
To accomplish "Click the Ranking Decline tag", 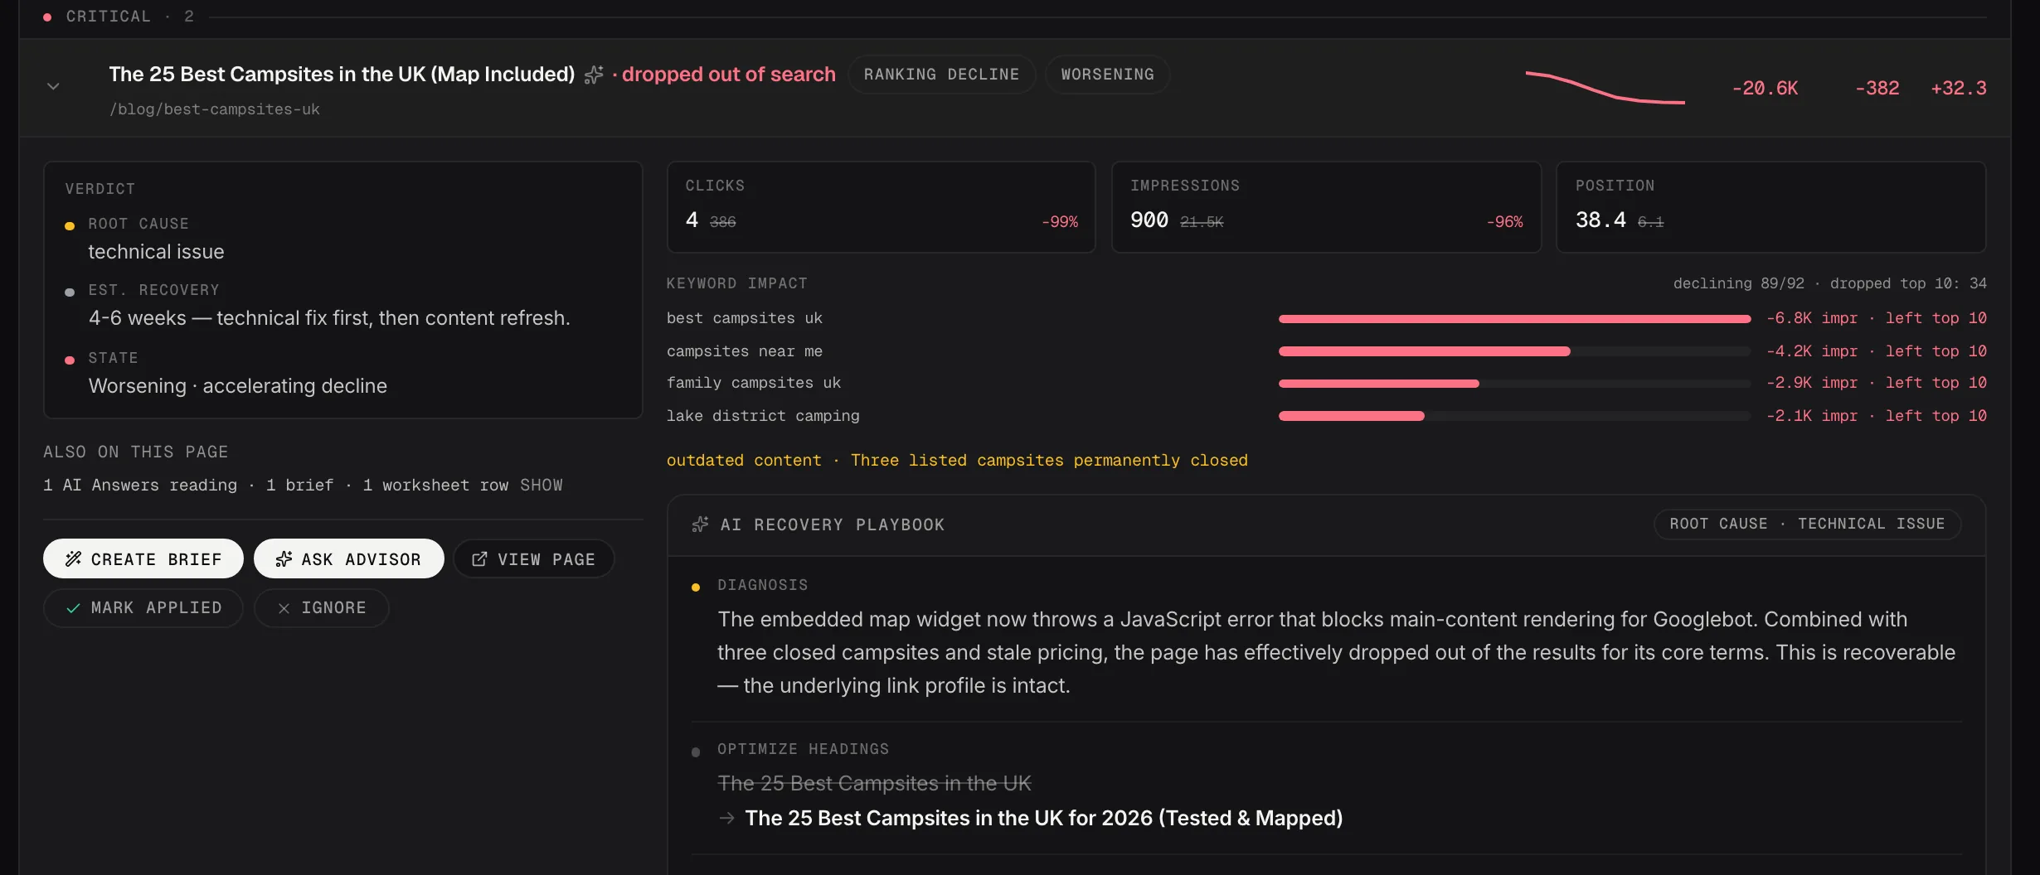I will tap(942, 75).
